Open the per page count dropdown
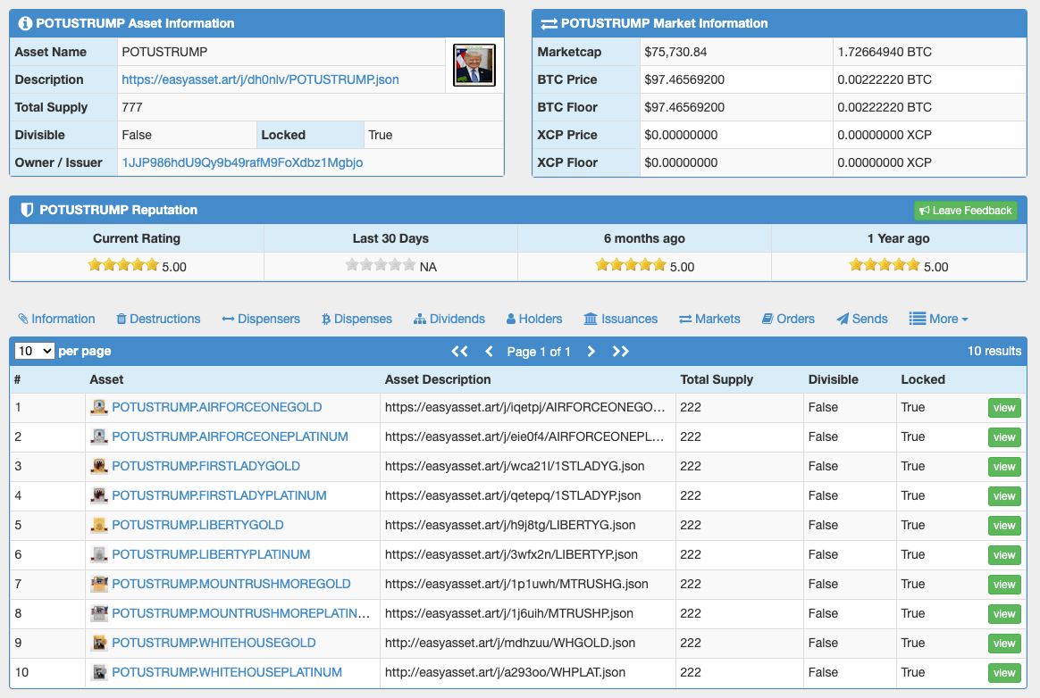The width and height of the screenshot is (1040, 698). click(x=35, y=351)
